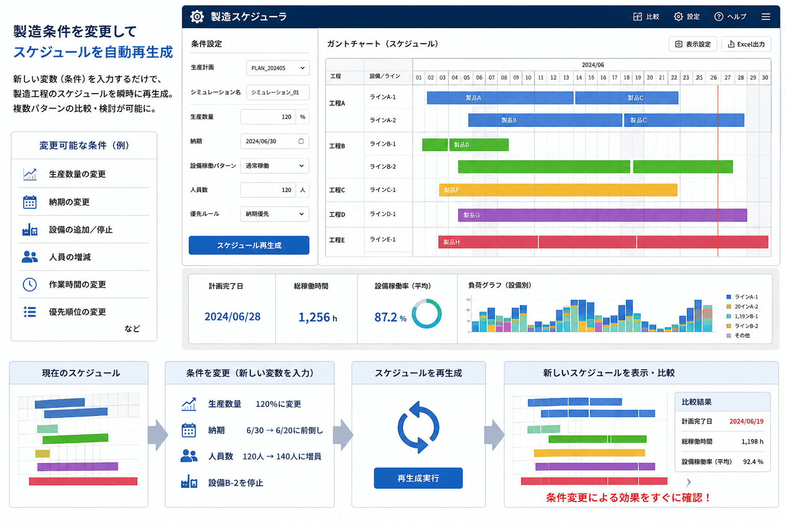
Task: Select the 製品B bar on ラインA-2
Action: [x=545, y=120]
